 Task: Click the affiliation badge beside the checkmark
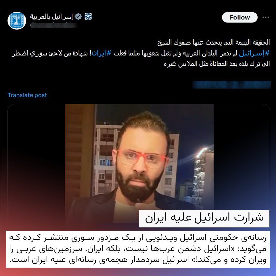(x=88, y=16)
